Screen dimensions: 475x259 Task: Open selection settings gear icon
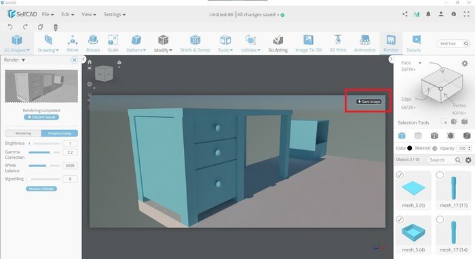(x=464, y=64)
